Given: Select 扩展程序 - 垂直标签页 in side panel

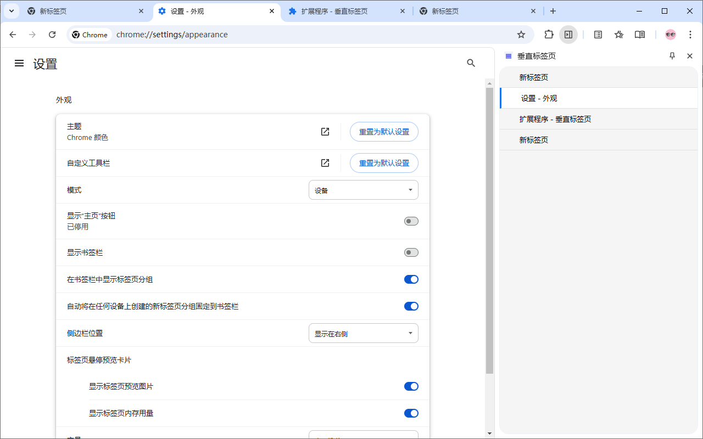Looking at the screenshot, I should pyautogui.click(x=599, y=119).
